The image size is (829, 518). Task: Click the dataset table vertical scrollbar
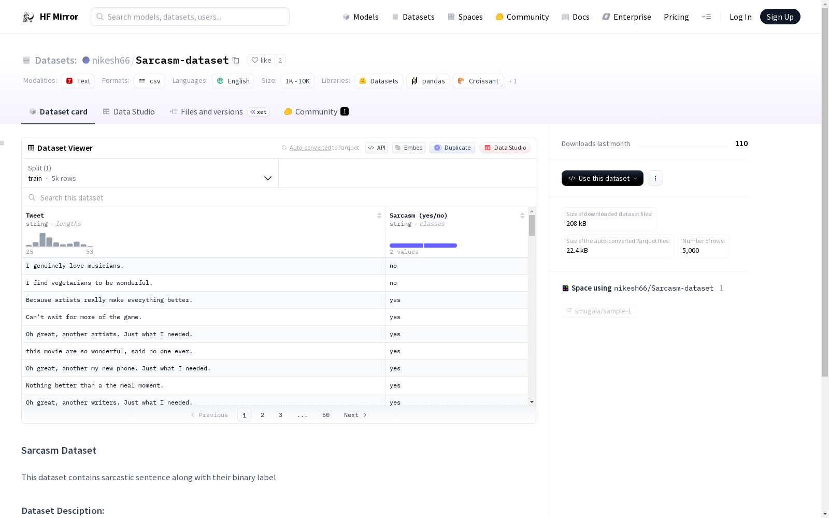tap(532, 225)
